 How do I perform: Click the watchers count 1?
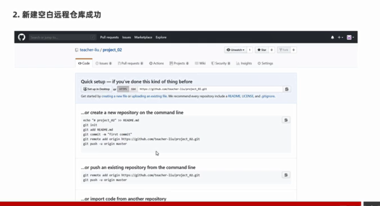pyautogui.click(x=250, y=50)
